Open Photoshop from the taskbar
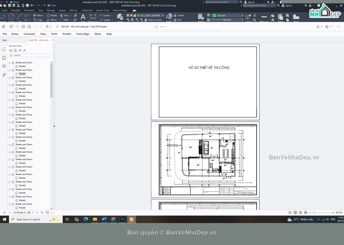The width and height of the screenshot is (344, 245). click(x=122, y=219)
